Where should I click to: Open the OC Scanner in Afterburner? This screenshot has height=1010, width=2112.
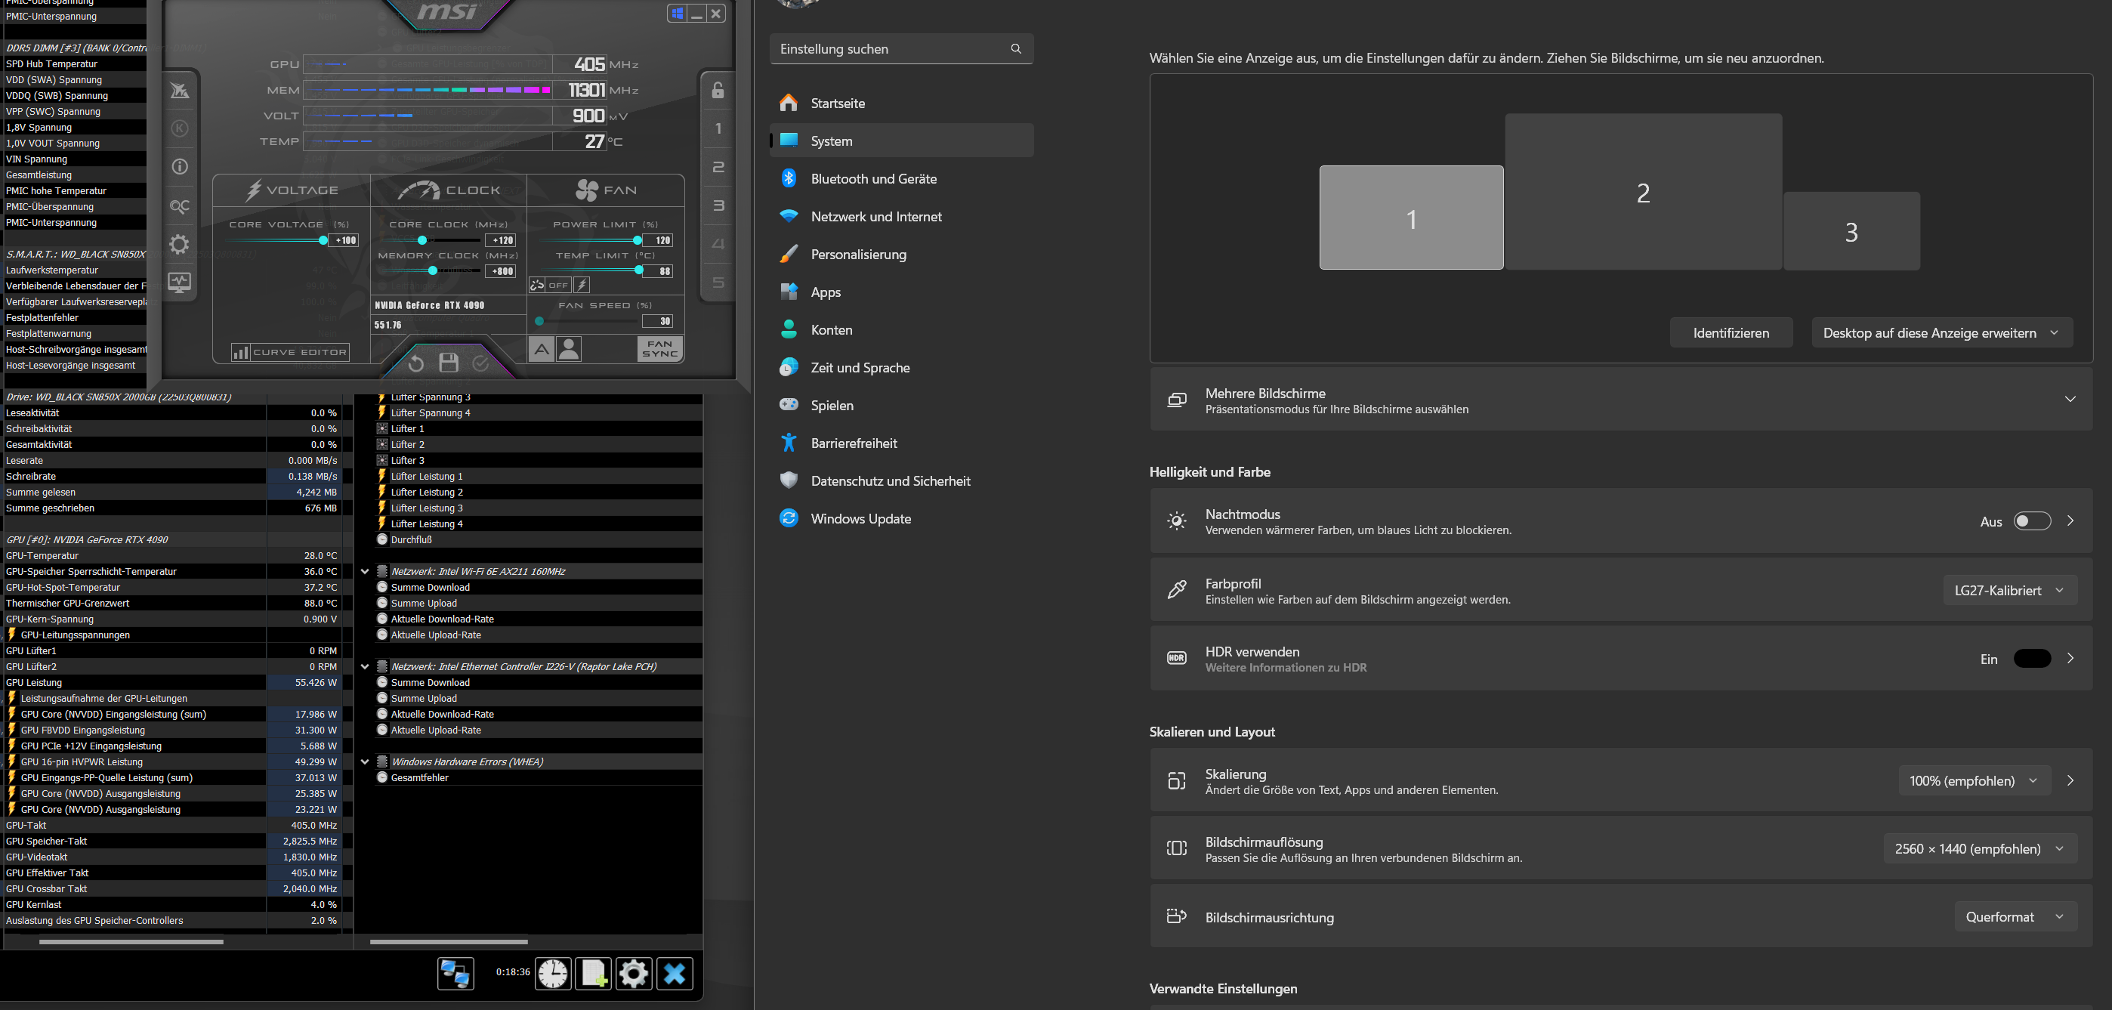(x=179, y=205)
